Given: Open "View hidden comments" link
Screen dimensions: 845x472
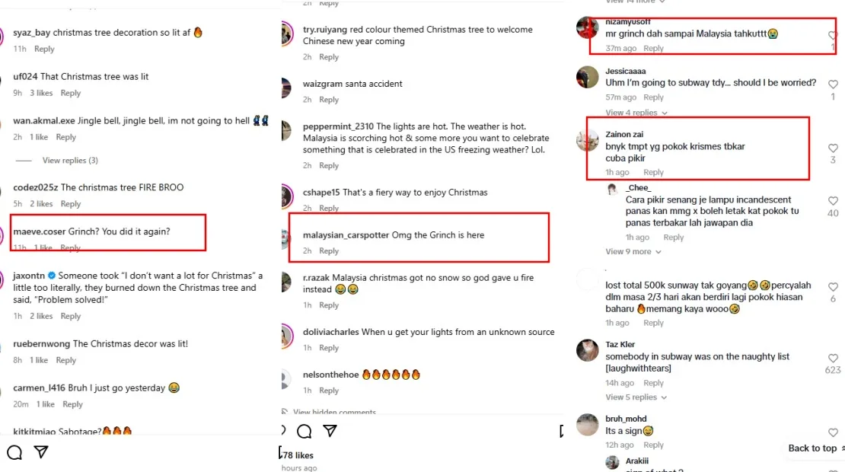Looking at the screenshot, I should (335, 413).
